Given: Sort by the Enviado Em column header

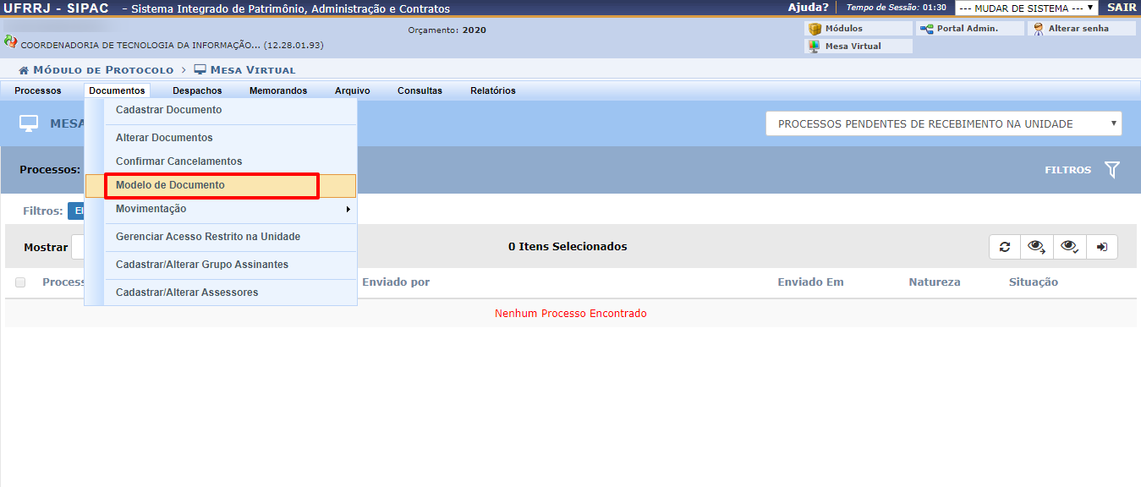Looking at the screenshot, I should (810, 282).
